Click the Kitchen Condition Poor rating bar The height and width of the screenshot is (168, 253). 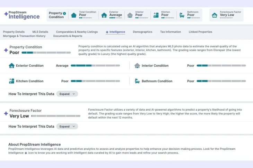[95, 81]
